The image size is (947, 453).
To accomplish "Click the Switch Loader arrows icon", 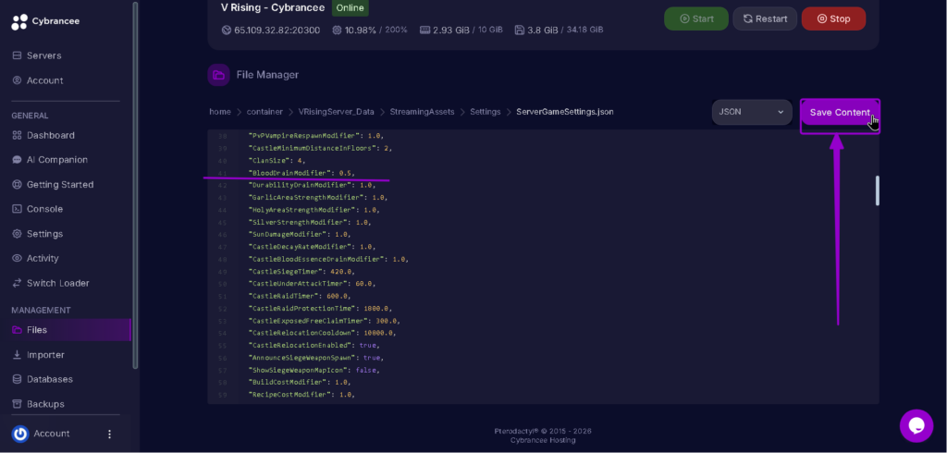I will coord(17,283).
